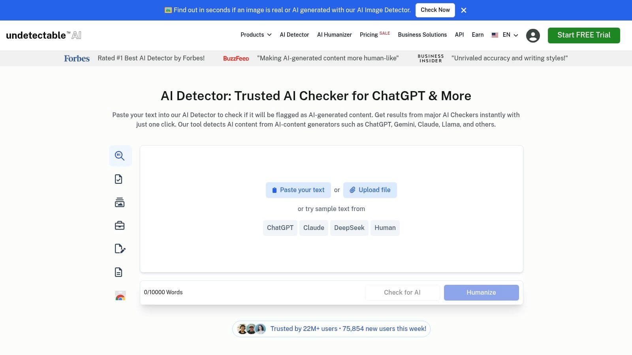Open the briefcase sidebar tool
The width and height of the screenshot is (632, 355).
[x=120, y=226]
